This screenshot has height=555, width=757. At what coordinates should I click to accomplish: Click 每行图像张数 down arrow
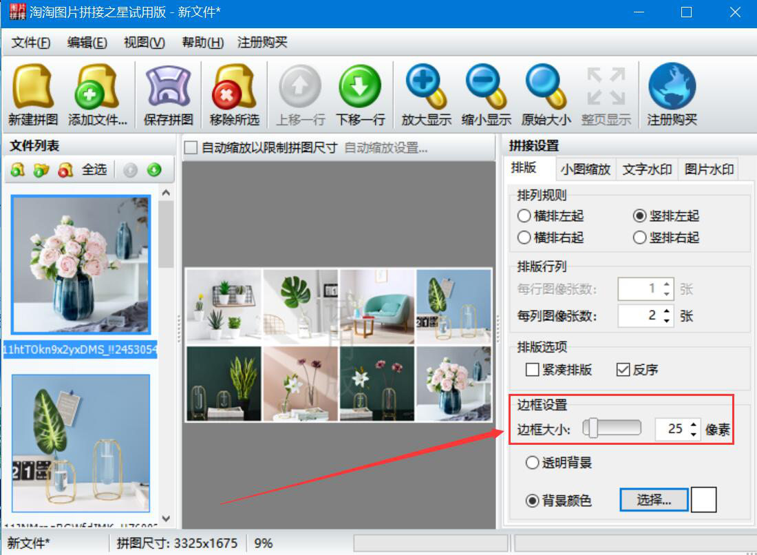[667, 294]
